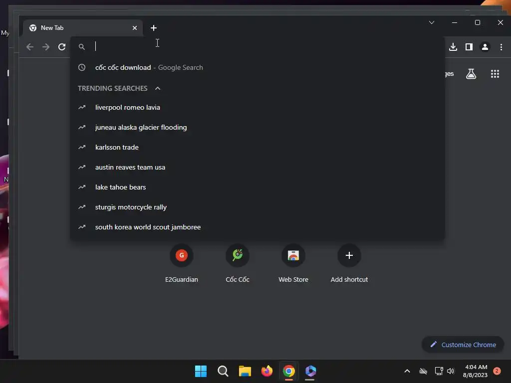
Task: Open the Windows Start menu
Action: 201,371
